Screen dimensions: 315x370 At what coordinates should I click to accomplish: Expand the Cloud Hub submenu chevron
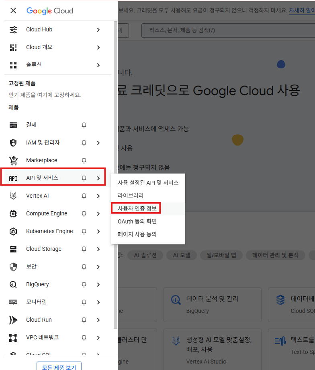(x=98, y=30)
